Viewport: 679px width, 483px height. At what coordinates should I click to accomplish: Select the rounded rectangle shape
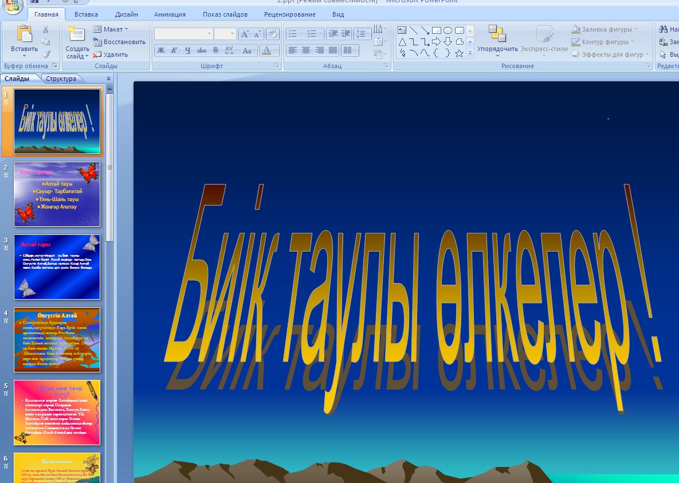click(x=460, y=30)
